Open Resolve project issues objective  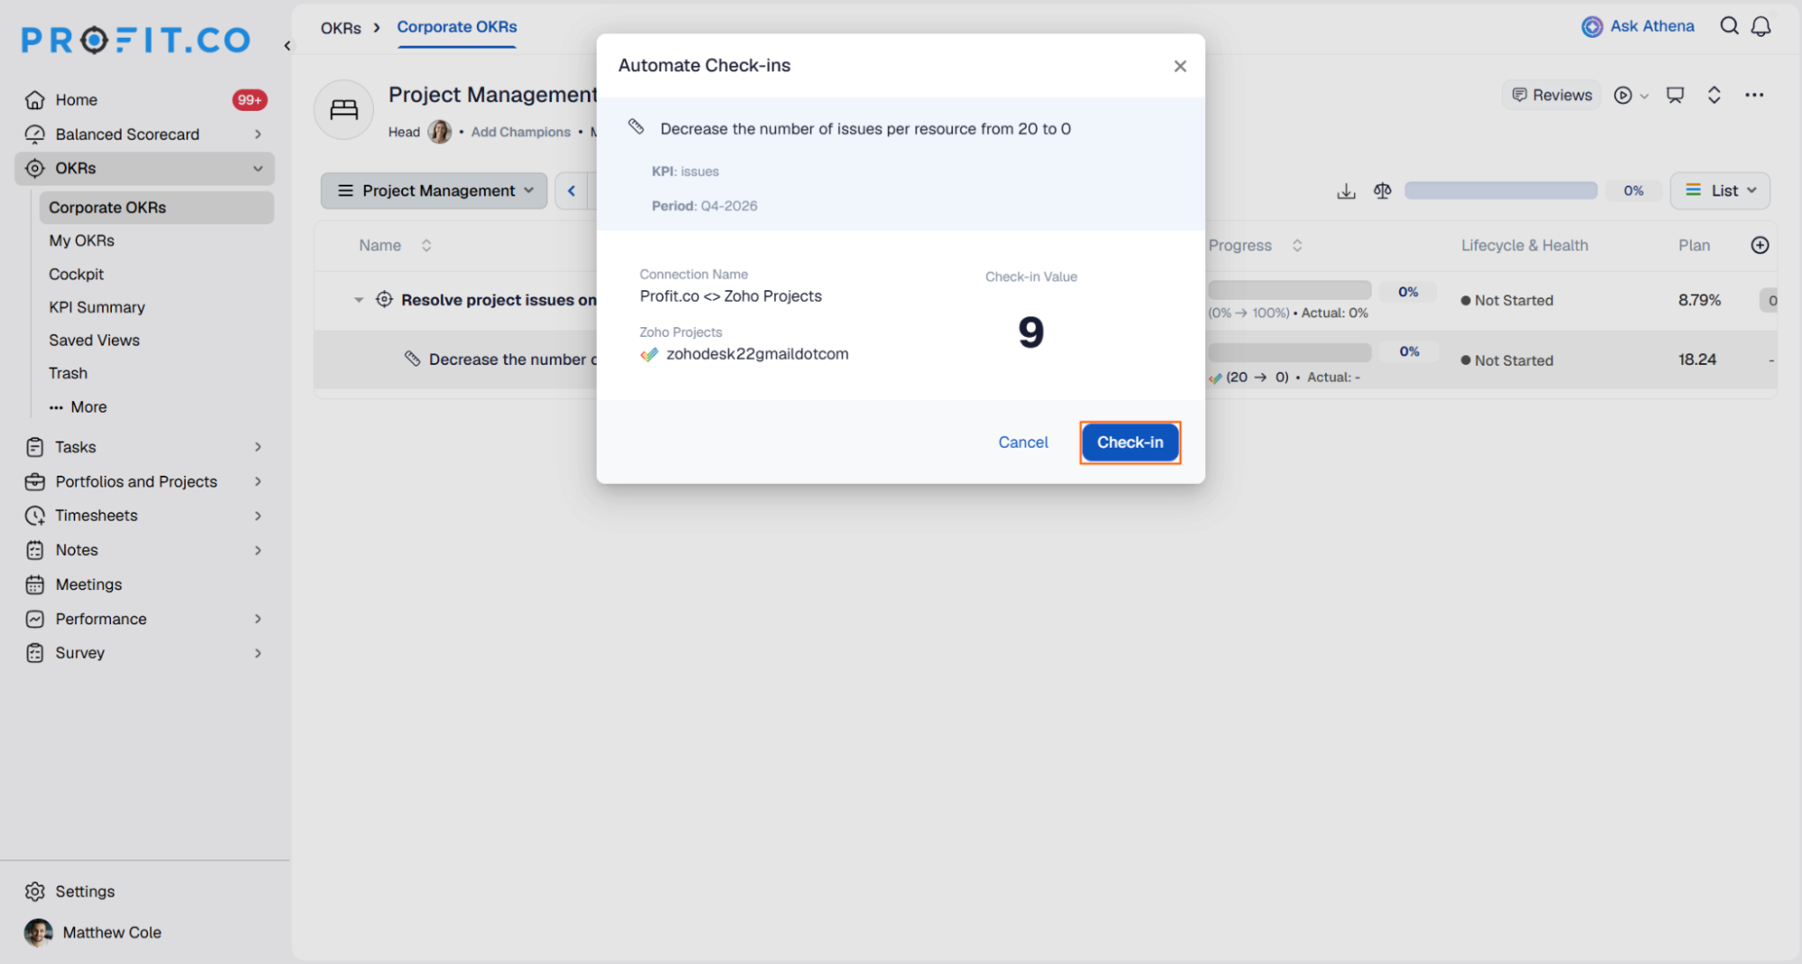tap(499, 300)
